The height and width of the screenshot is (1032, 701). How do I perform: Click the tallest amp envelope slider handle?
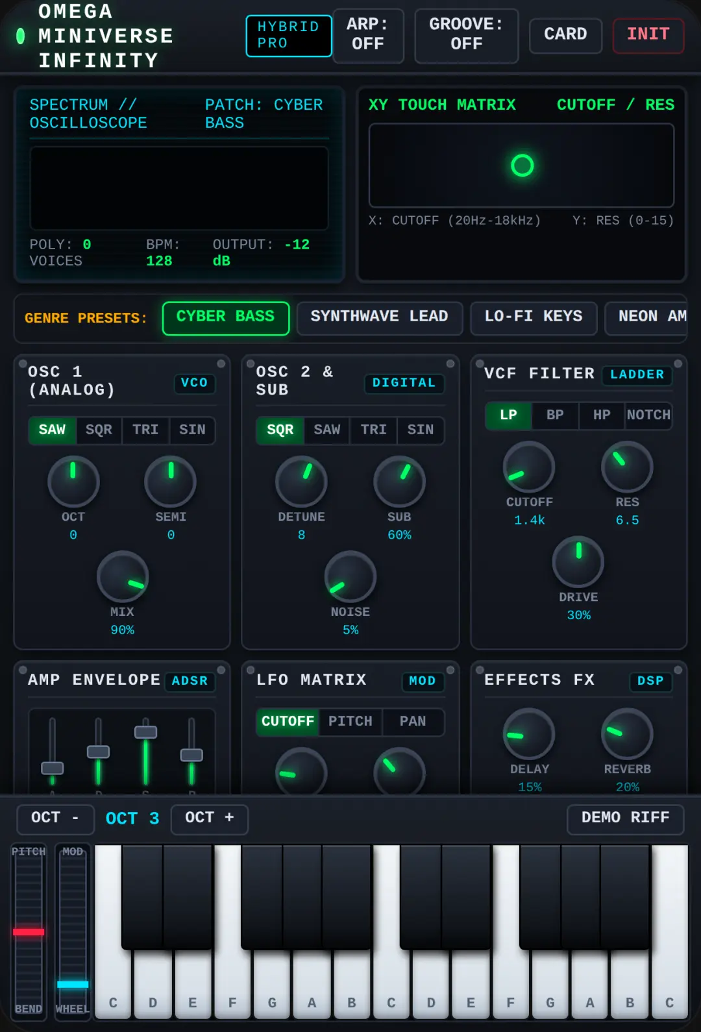[x=145, y=732]
